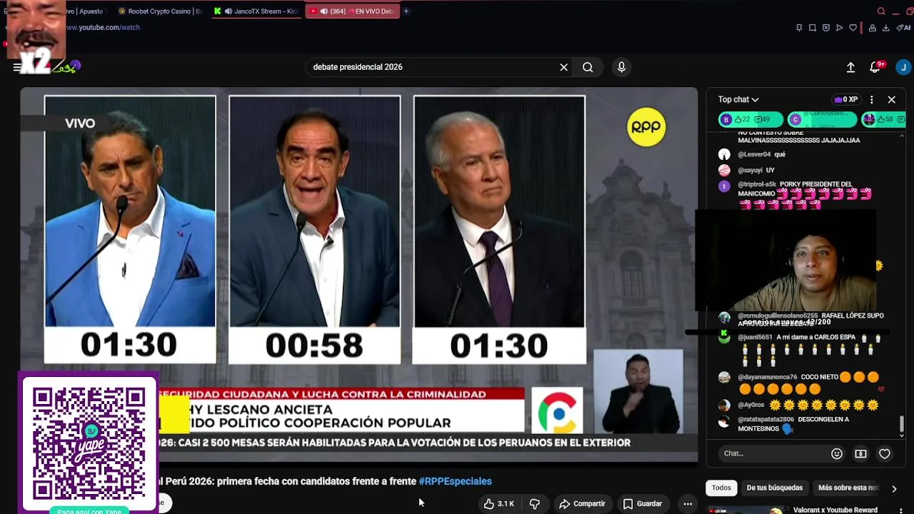Dislike the video
The image size is (914, 514).
click(534, 503)
